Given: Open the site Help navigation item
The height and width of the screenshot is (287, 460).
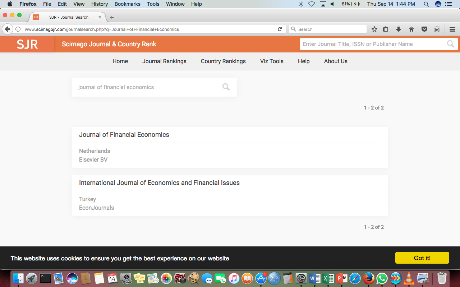Looking at the screenshot, I should coord(304,61).
